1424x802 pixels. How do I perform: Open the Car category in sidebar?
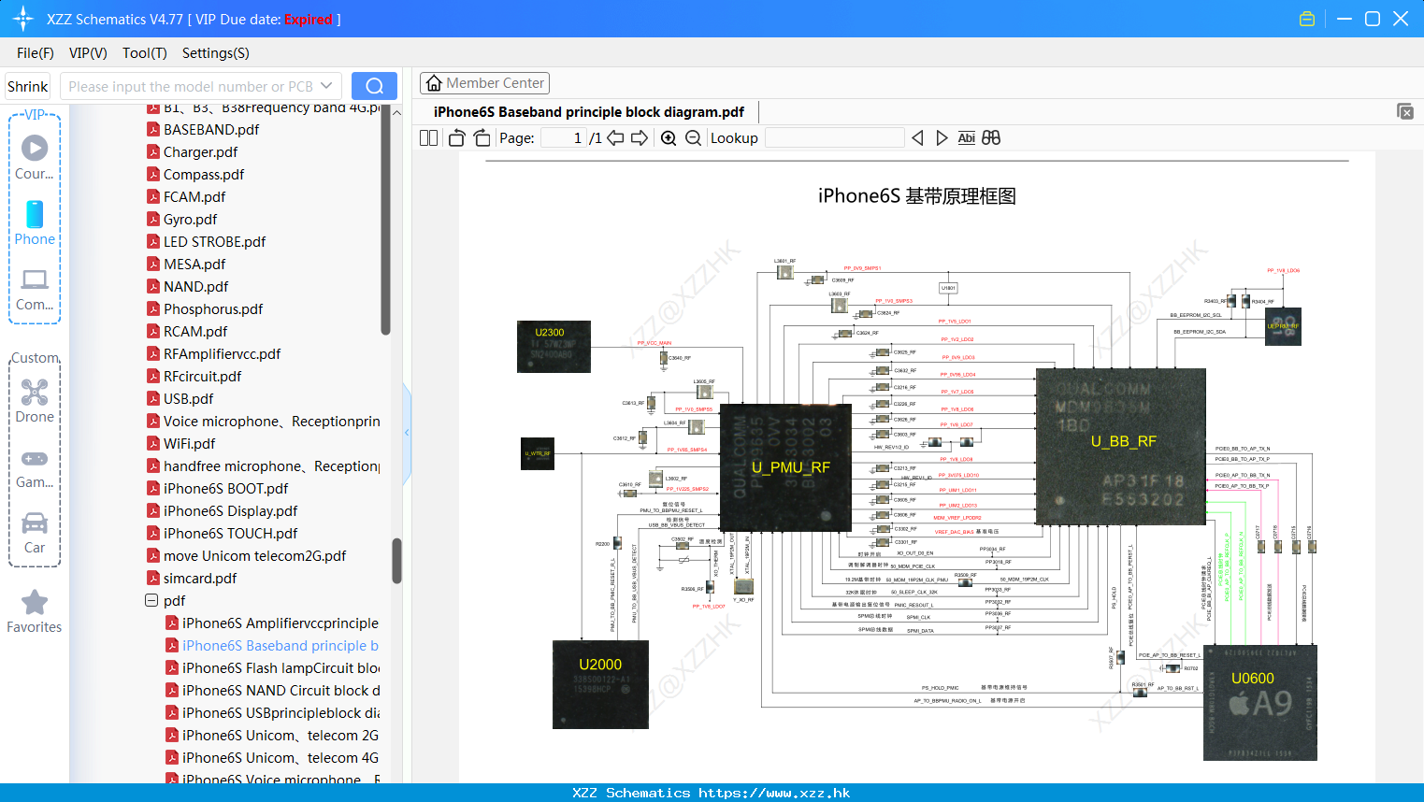[x=35, y=534]
